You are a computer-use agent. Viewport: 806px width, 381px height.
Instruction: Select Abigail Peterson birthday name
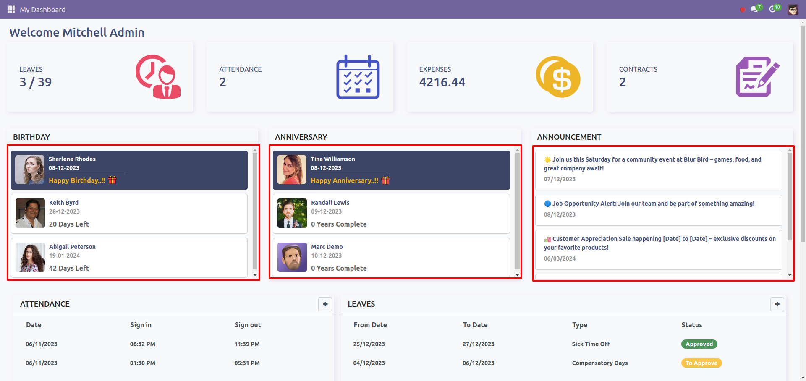tap(72, 247)
